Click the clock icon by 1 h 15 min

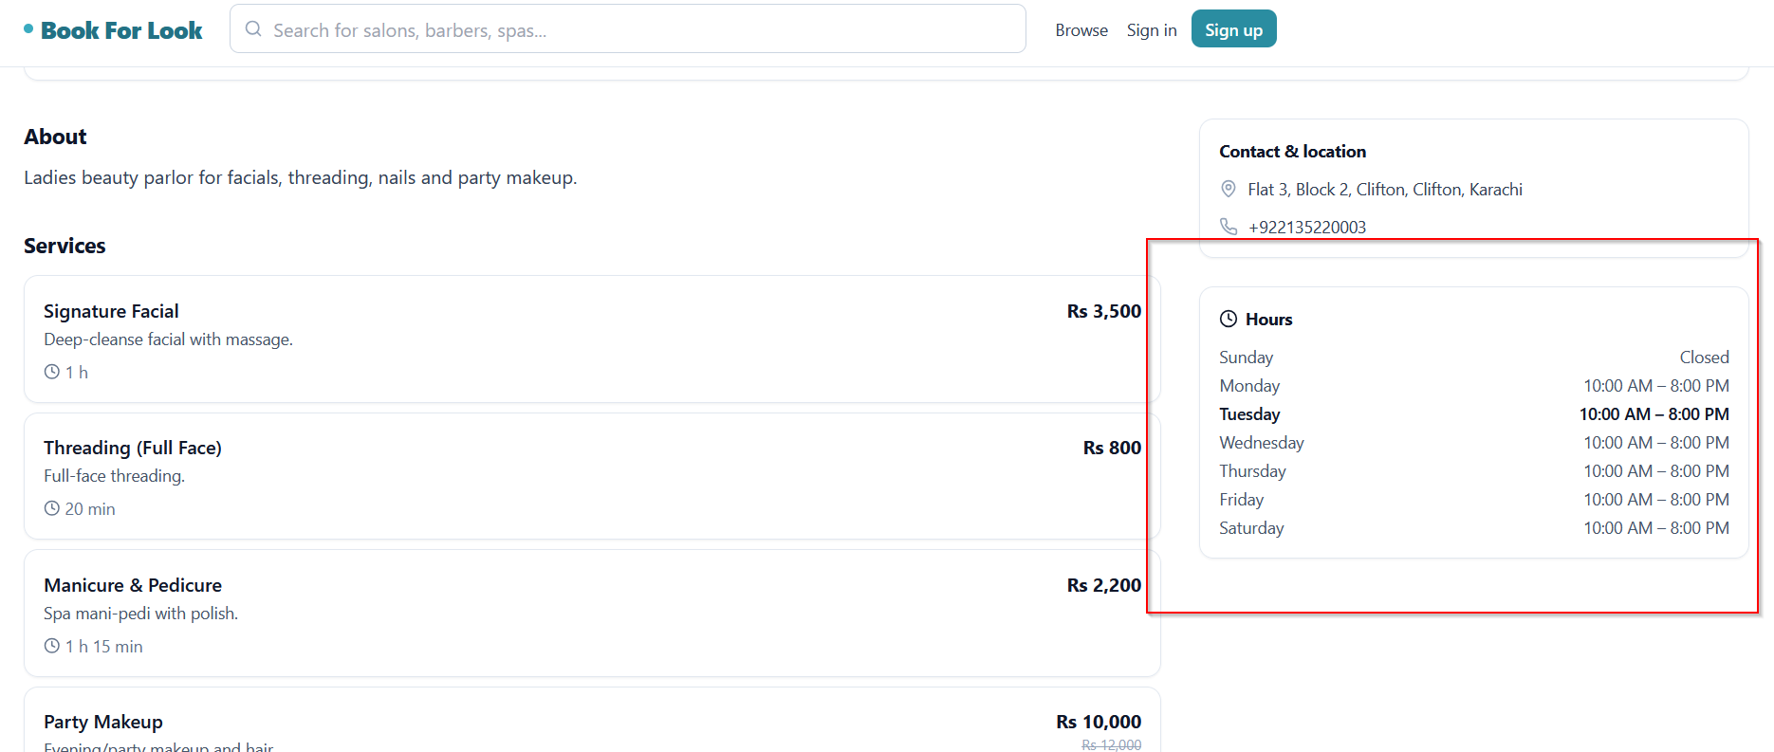point(52,646)
